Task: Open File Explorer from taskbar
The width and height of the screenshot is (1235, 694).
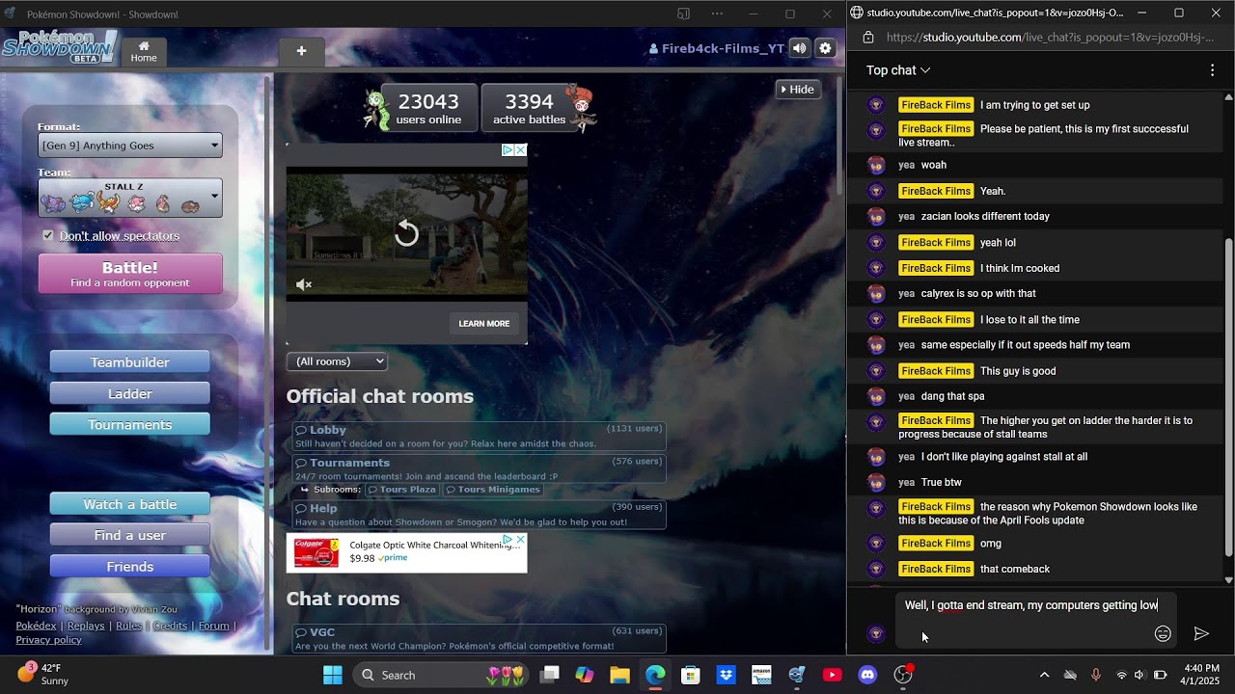Action: (x=619, y=675)
